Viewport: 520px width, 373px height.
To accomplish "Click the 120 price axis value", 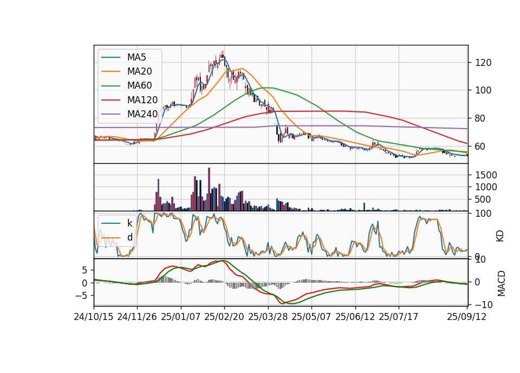I will 484,63.
